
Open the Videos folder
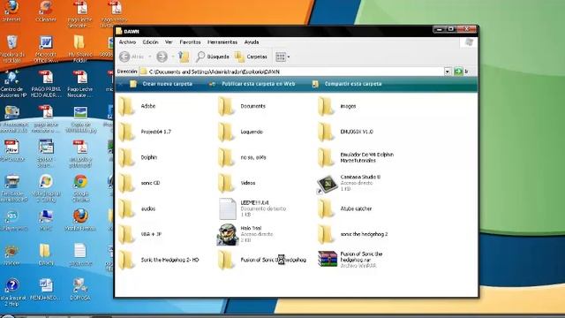(x=237, y=183)
